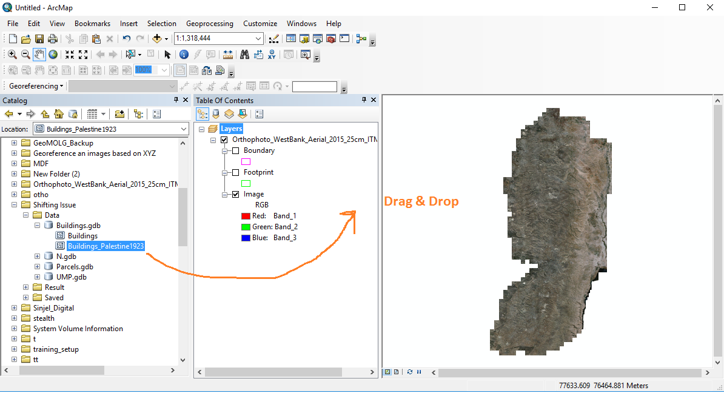Open the Geoprocessing menu
This screenshot has width=724, height=393.
click(x=209, y=24)
